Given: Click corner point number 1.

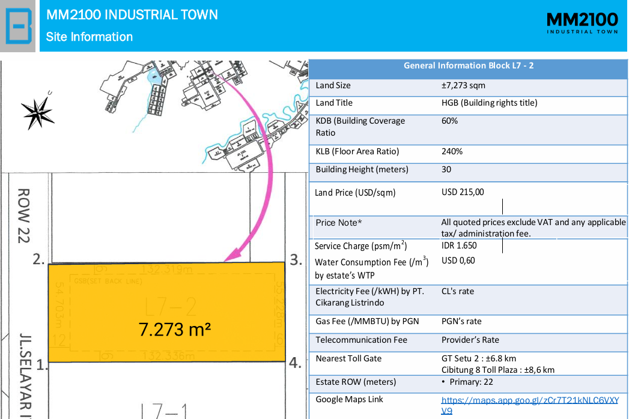Looking at the screenshot, I should [x=42, y=365].
